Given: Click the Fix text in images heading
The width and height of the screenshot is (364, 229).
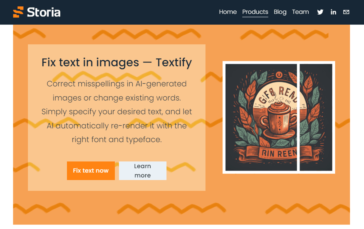Looking at the screenshot, I should pos(117,63).
